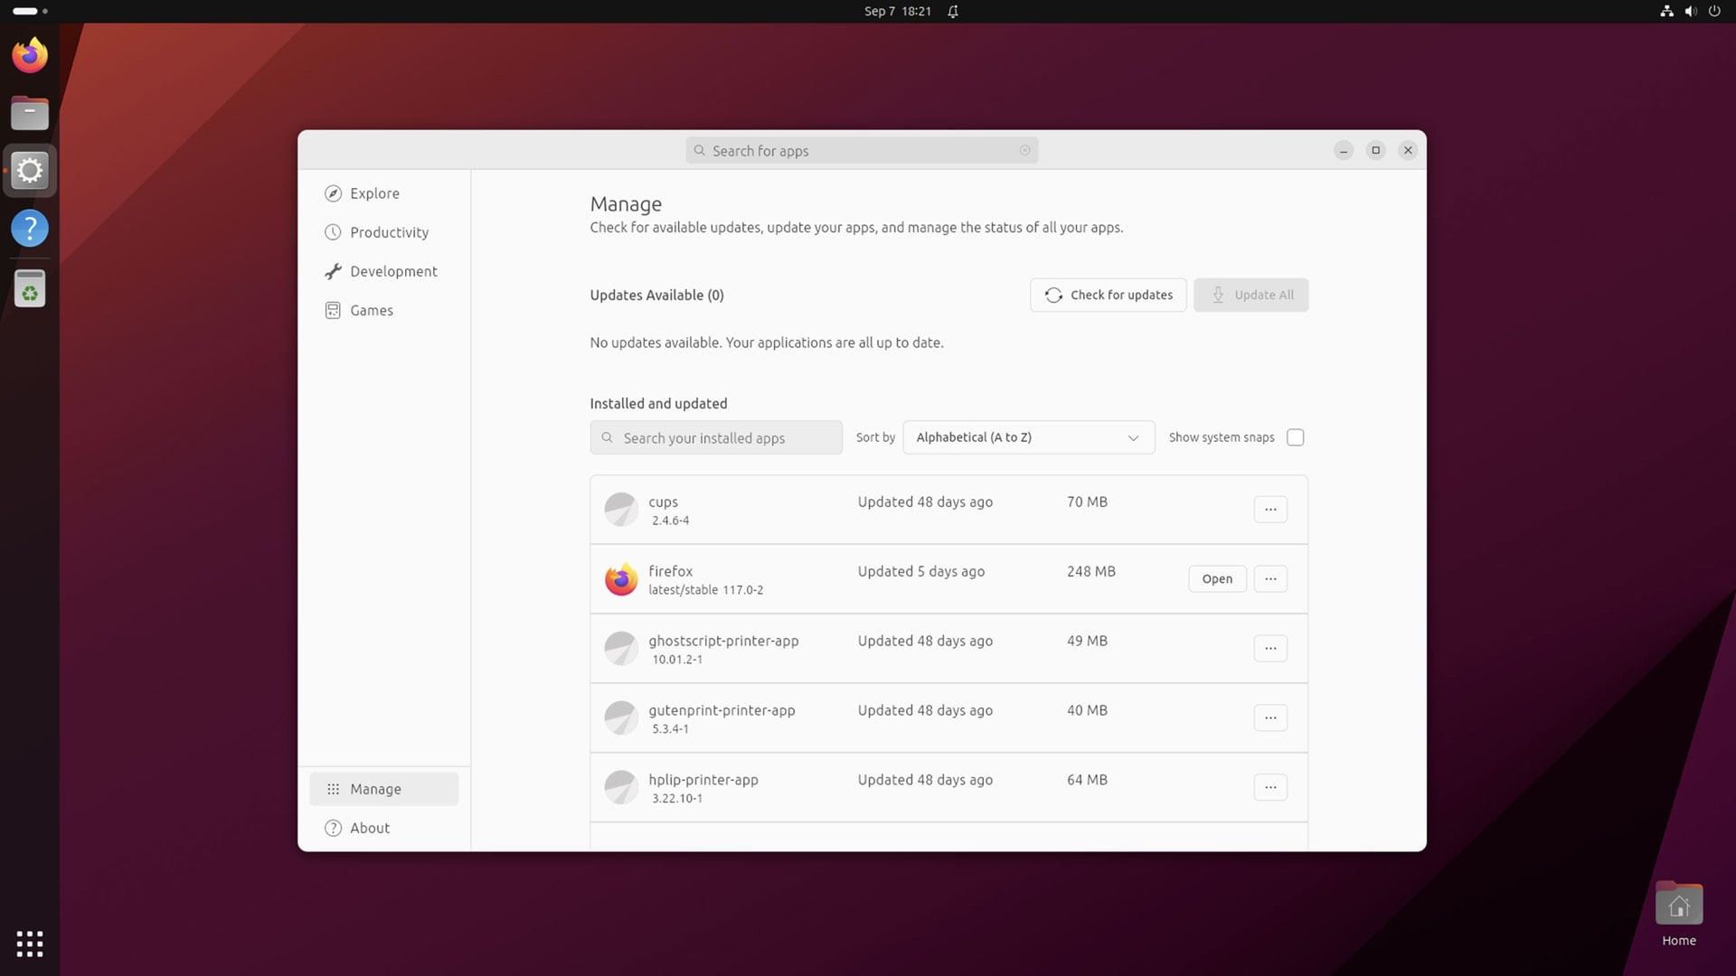This screenshot has height=976, width=1736.
Task: Launch Firefox from the dock
Action: (29, 54)
